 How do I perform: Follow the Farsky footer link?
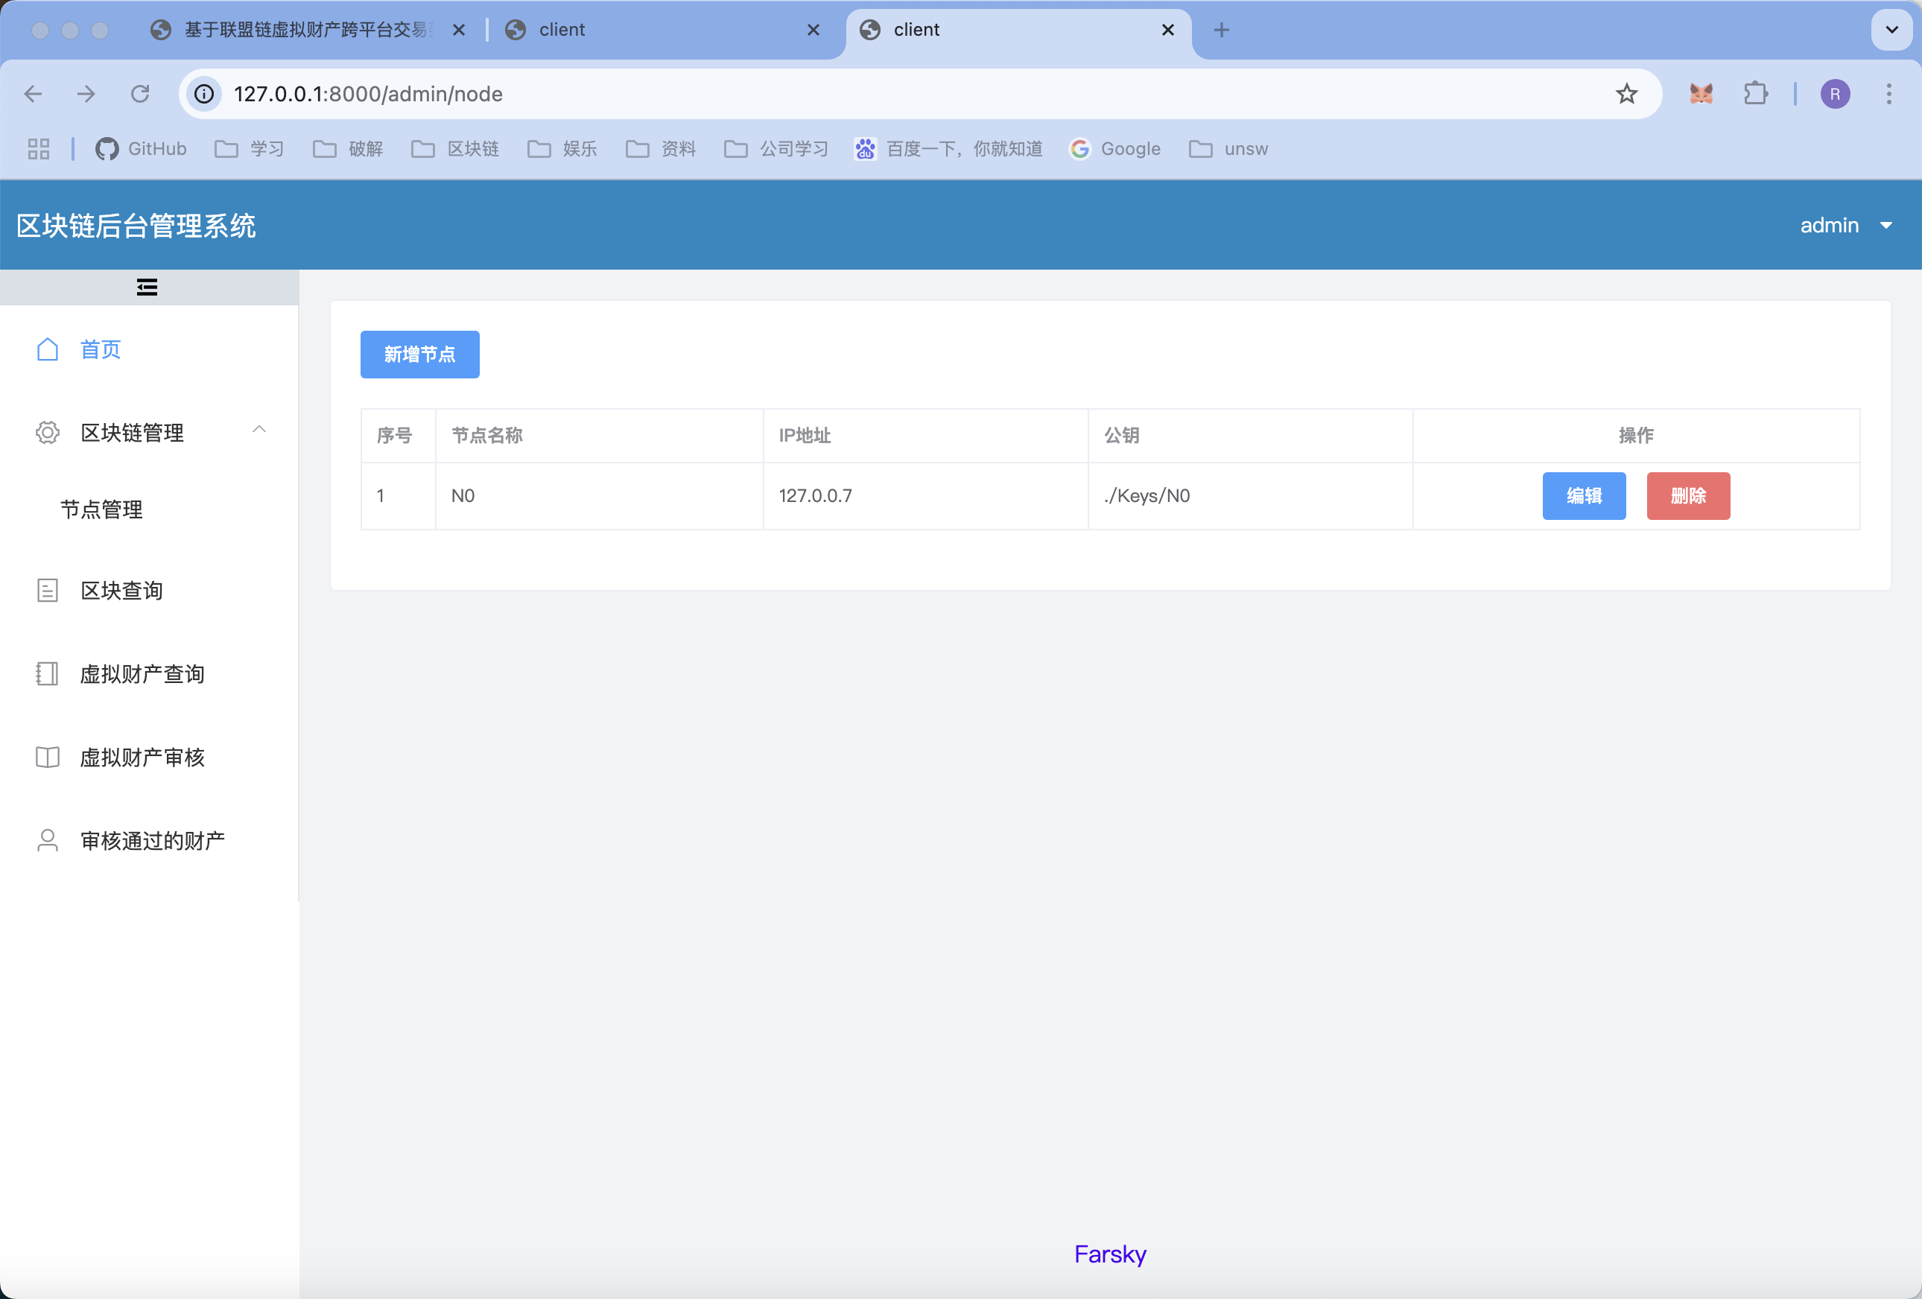point(1110,1254)
